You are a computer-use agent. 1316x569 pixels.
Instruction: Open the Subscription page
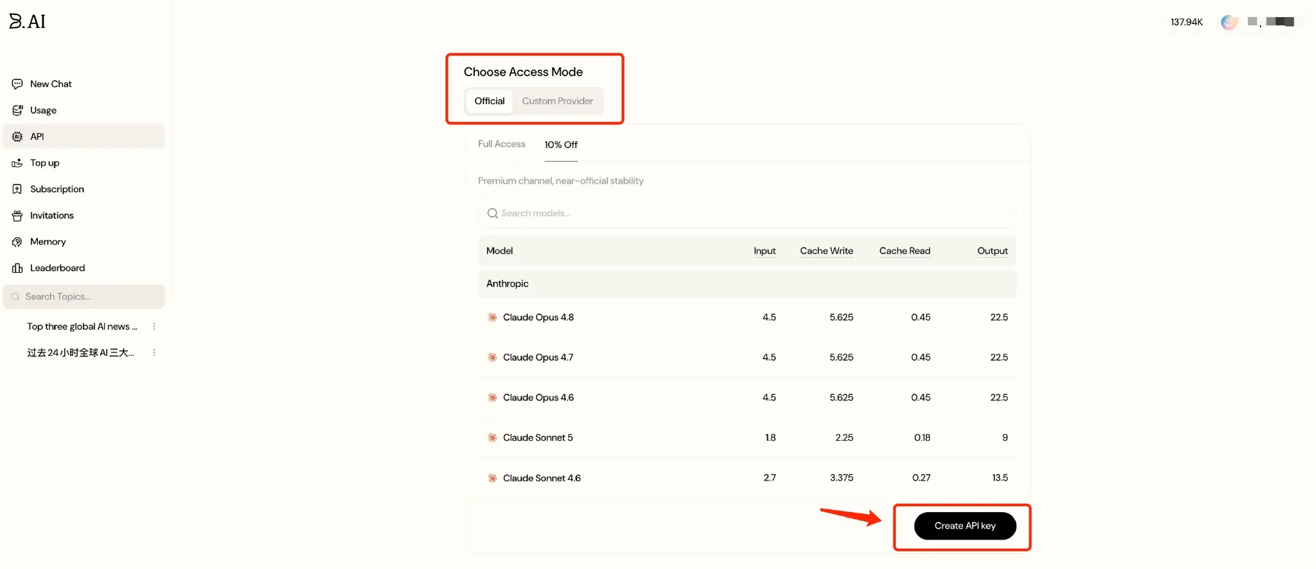84,189
